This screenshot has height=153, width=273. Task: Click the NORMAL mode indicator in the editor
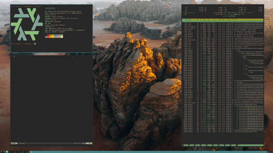click(14, 143)
